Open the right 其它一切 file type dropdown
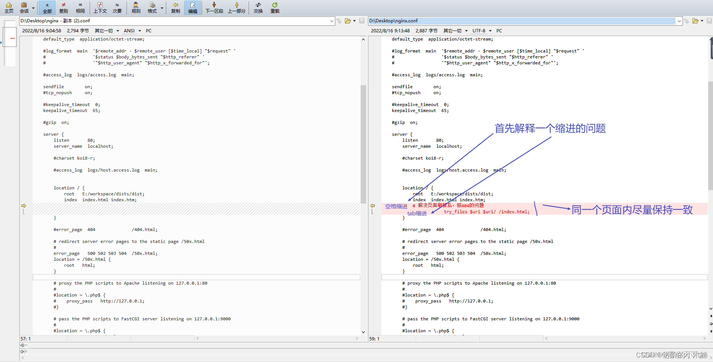713x362 pixels. [455, 31]
